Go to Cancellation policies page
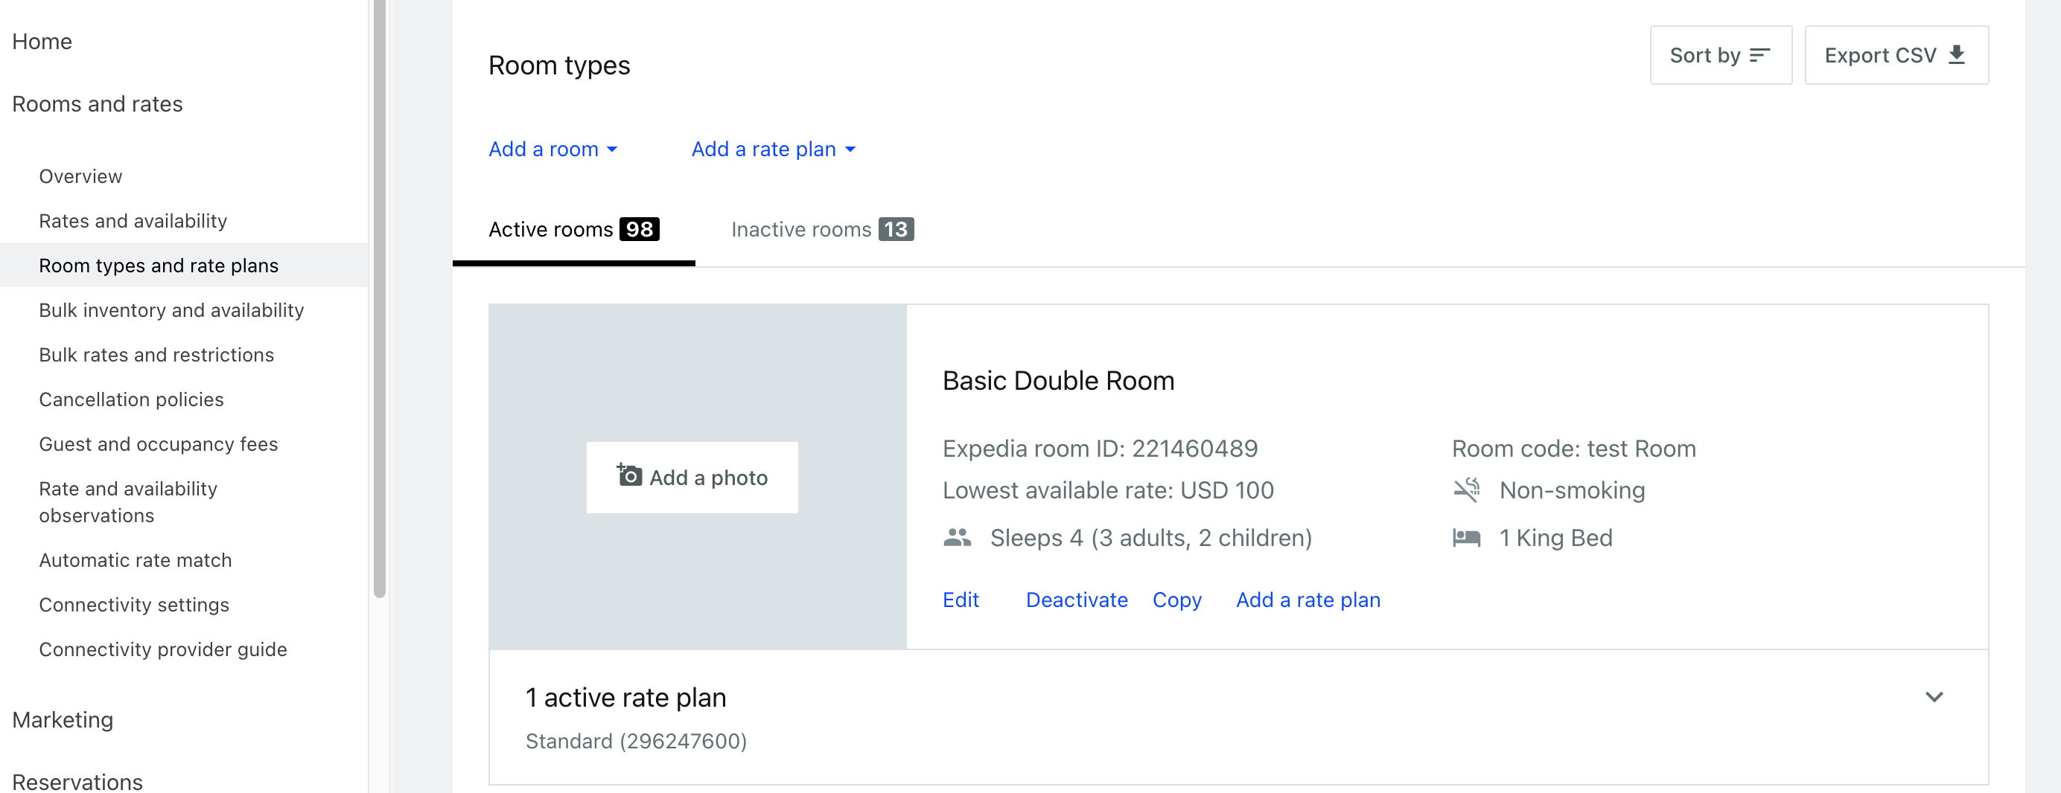This screenshot has height=793, width=2061. click(131, 399)
